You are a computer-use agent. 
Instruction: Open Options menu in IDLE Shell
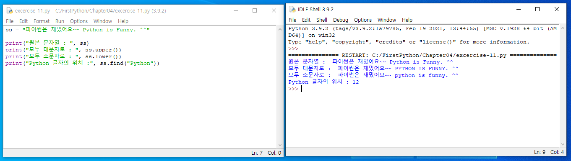(363, 20)
